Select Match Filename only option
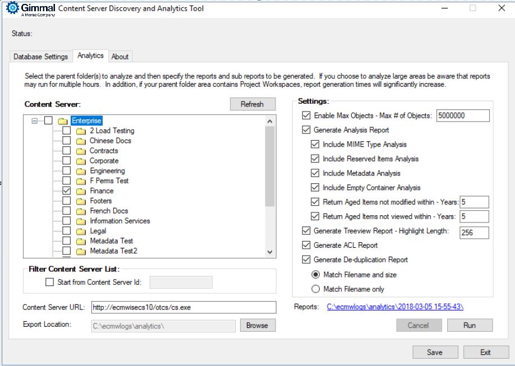Image resolution: width=515 pixels, height=366 pixels. point(315,289)
